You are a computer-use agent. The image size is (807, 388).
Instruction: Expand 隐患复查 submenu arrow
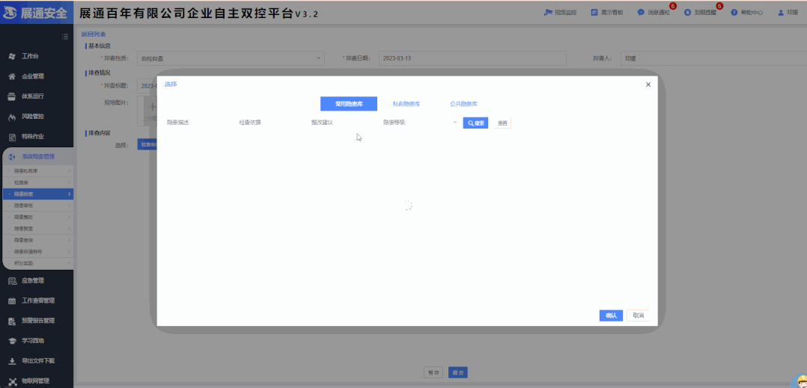tap(69, 228)
